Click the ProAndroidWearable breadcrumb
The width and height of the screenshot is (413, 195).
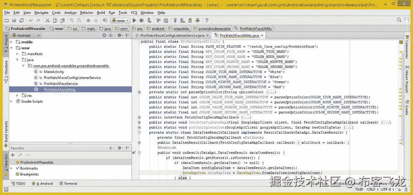pos(26,29)
